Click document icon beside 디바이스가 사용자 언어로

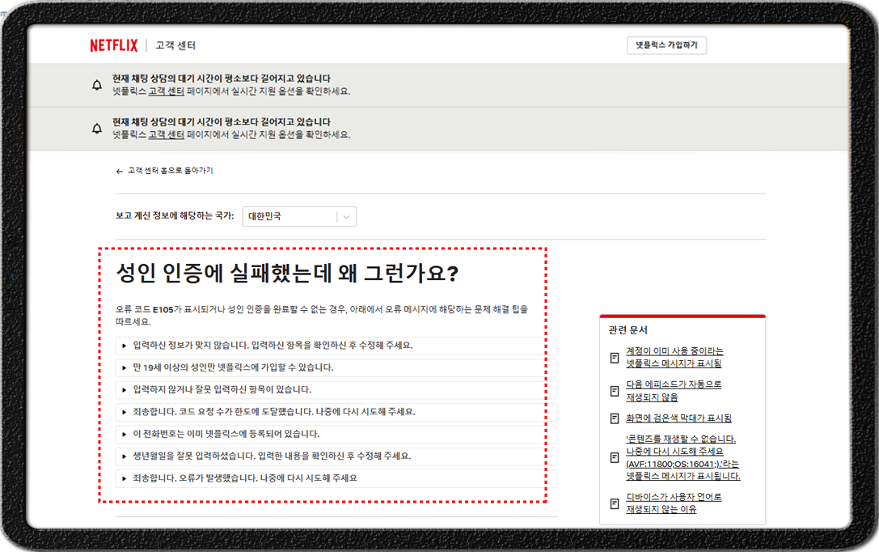[x=615, y=503]
